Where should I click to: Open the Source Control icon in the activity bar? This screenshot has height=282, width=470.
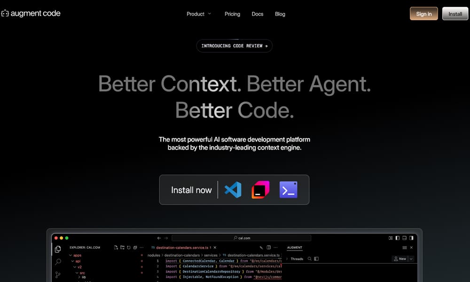click(58, 274)
